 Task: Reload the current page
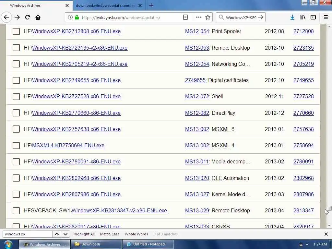pos(28,18)
